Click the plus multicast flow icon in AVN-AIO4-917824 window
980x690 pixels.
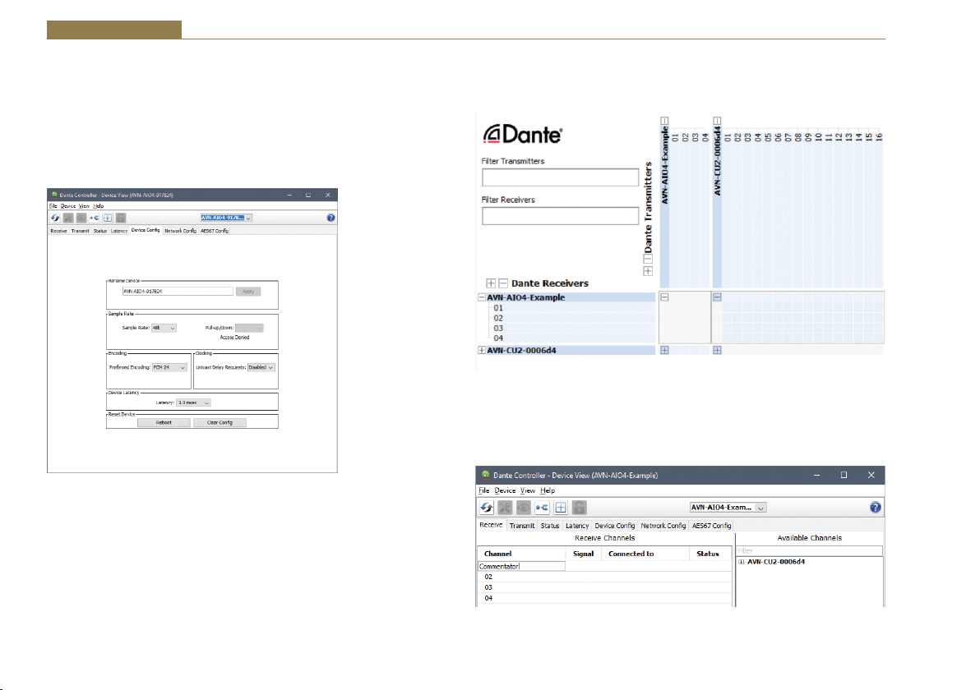click(108, 218)
